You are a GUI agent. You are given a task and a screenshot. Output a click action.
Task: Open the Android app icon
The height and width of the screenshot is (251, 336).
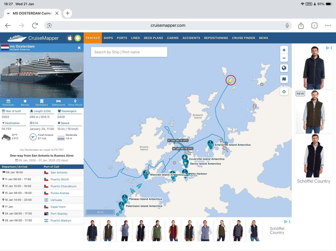coord(77,38)
